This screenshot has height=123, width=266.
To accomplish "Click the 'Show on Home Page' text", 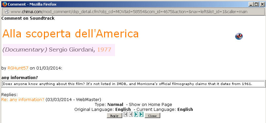I will 150,104.
